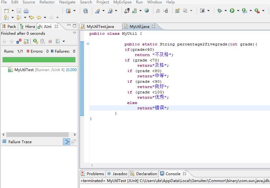Open the Deploy toolbar dropdown arrow

pyautogui.click(x=141, y=11)
